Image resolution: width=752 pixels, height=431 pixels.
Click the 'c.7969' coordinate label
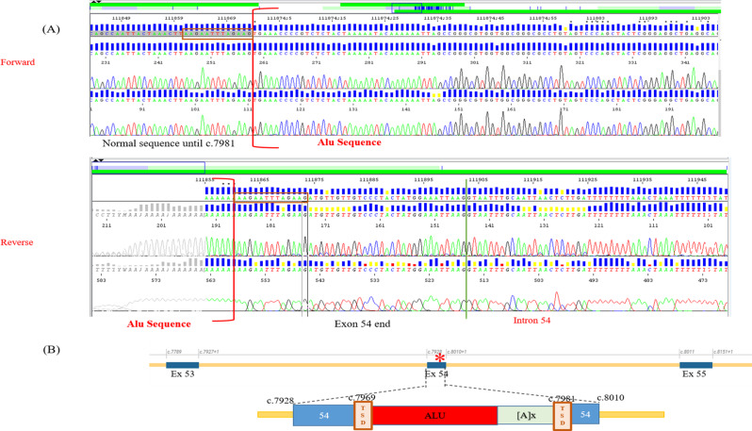tap(362, 397)
